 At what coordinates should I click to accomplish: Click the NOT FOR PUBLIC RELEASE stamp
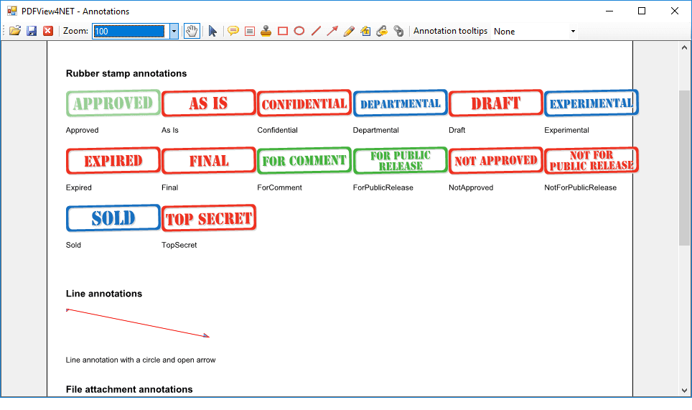point(592,161)
